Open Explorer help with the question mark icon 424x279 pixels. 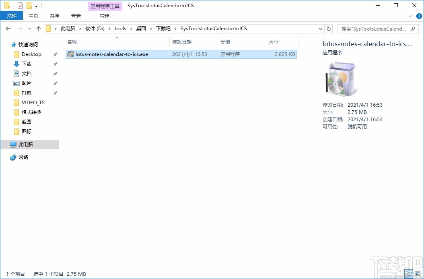tap(420, 16)
